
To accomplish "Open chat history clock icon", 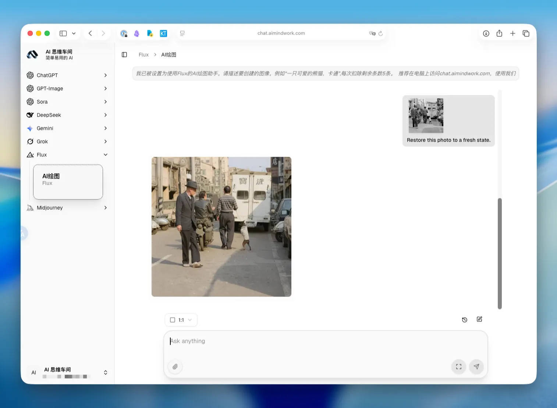I will pyautogui.click(x=465, y=320).
